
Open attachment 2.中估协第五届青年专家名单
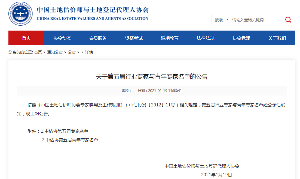click(x=70, y=140)
